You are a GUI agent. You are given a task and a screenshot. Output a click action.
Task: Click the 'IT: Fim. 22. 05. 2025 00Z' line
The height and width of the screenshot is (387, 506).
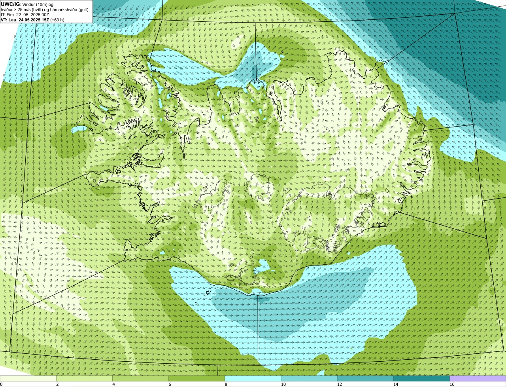click(x=25, y=15)
